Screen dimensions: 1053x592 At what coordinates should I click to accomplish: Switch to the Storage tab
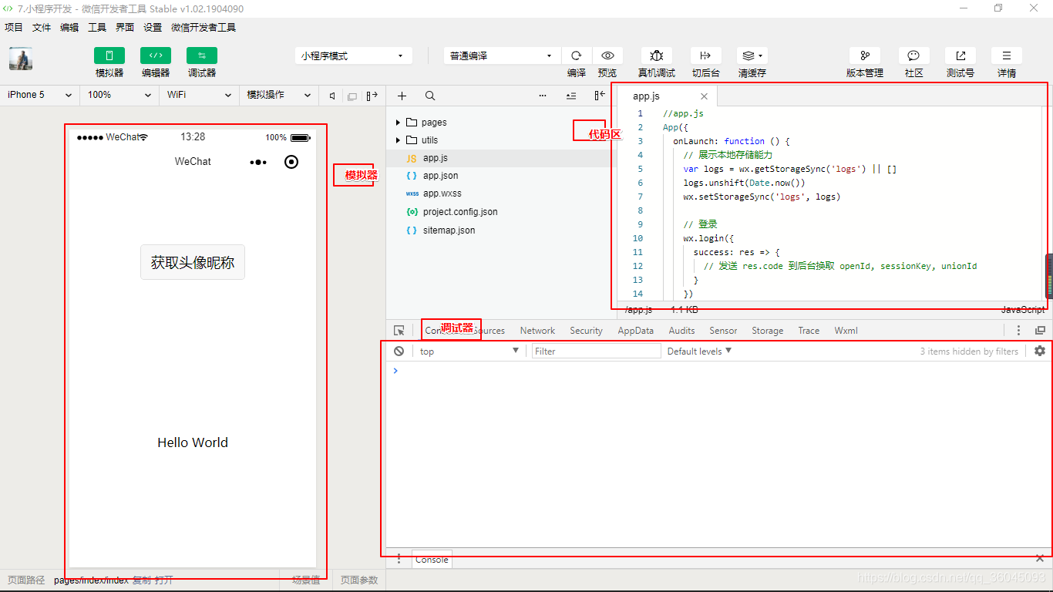(767, 331)
